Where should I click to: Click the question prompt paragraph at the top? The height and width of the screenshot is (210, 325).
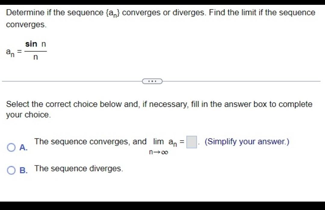tap(159, 18)
